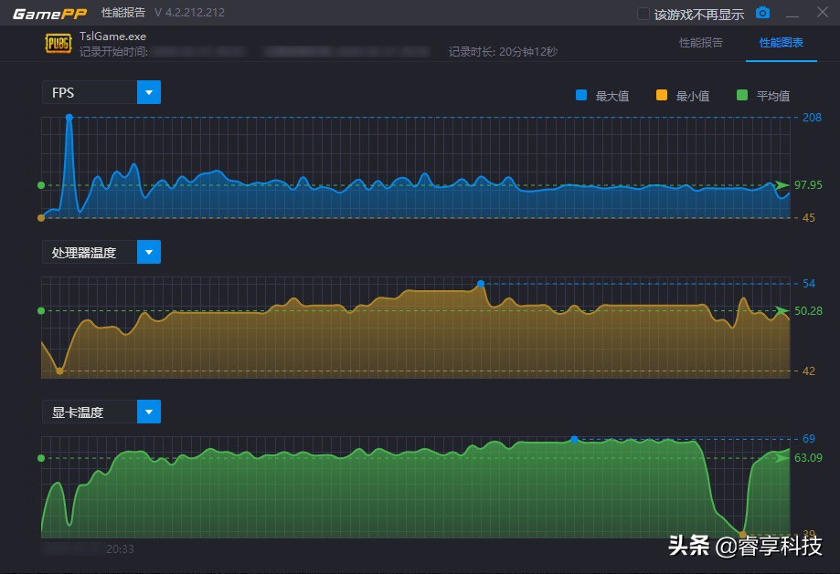The height and width of the screenshot is (574, 840).
Task: Enable the 该游戏不再显示 checkbox
Action: (x=643, y=12)
